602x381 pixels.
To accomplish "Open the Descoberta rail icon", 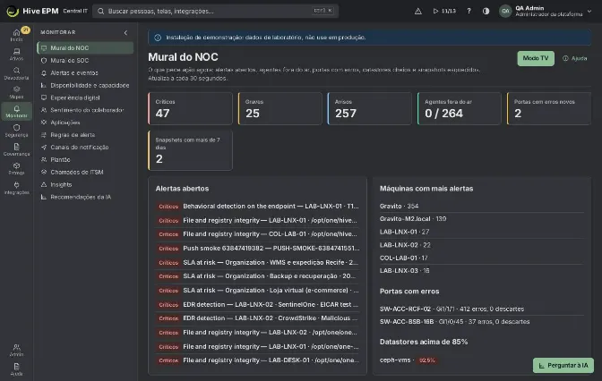I will [16, 73].
